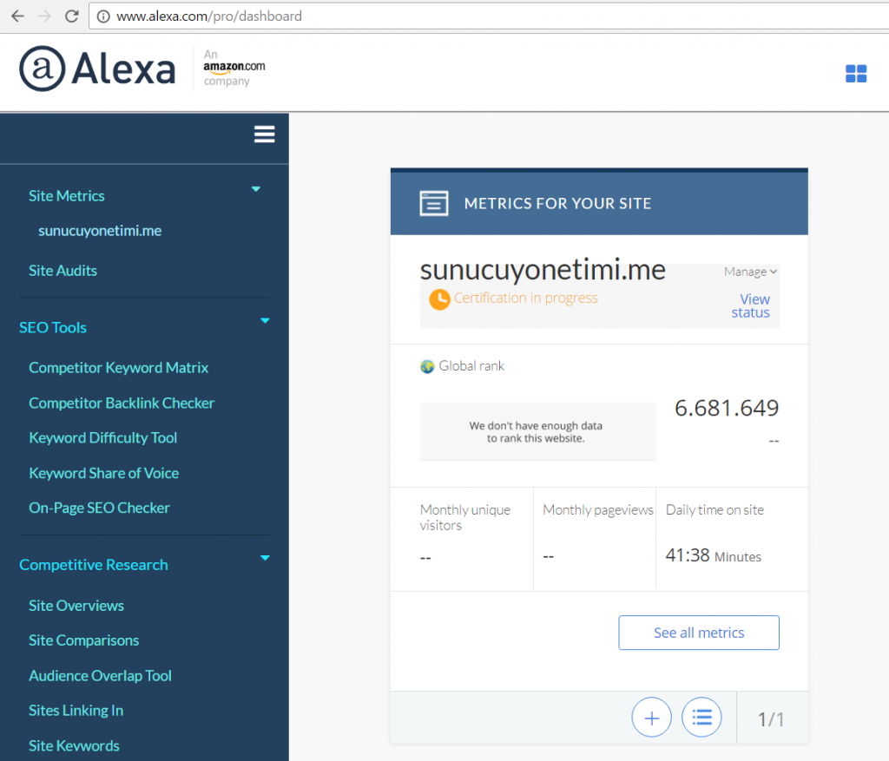The width and height of the screenshot is (889, 761).
Task: Click the metrics card header page icon
Action: coord(434,203)
